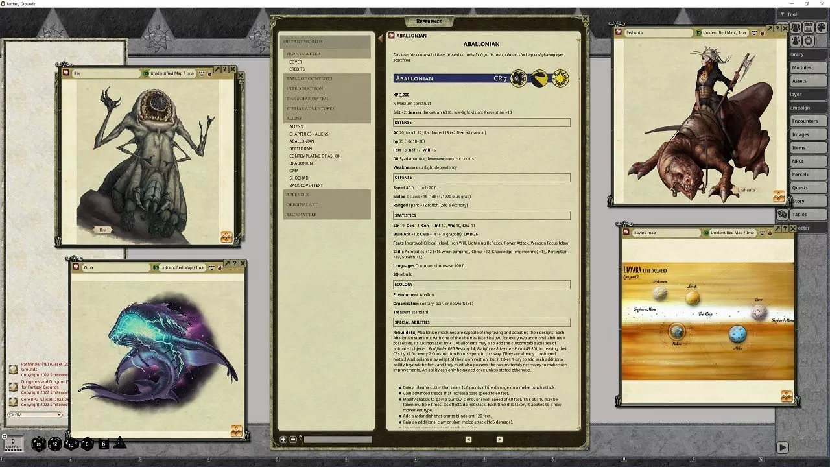Image resolution: width=830 pixels, height=467 pixels.
Task: Open the Shobhad page in index
Action: pos(299,178)
